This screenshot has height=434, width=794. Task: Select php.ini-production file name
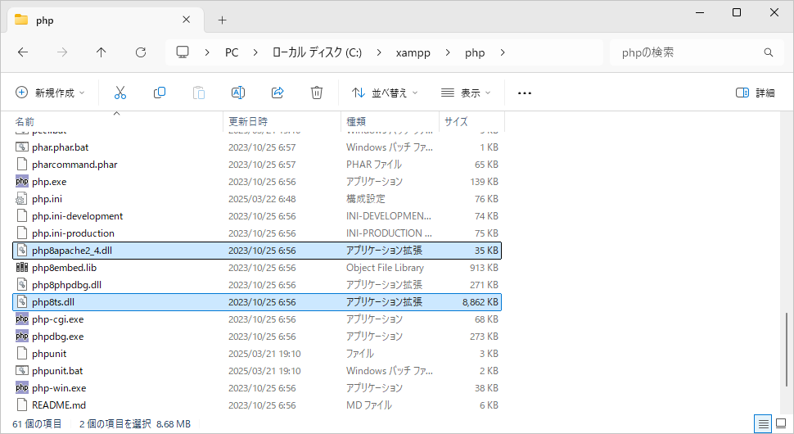click(73, 233)
